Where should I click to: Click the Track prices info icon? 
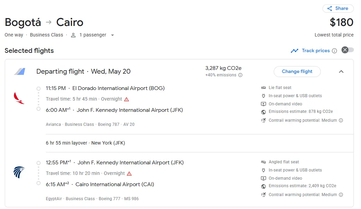point(334,51)
